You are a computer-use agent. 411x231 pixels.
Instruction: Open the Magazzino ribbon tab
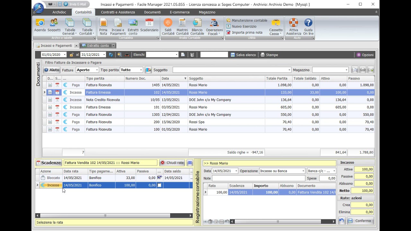pos(207,12)
